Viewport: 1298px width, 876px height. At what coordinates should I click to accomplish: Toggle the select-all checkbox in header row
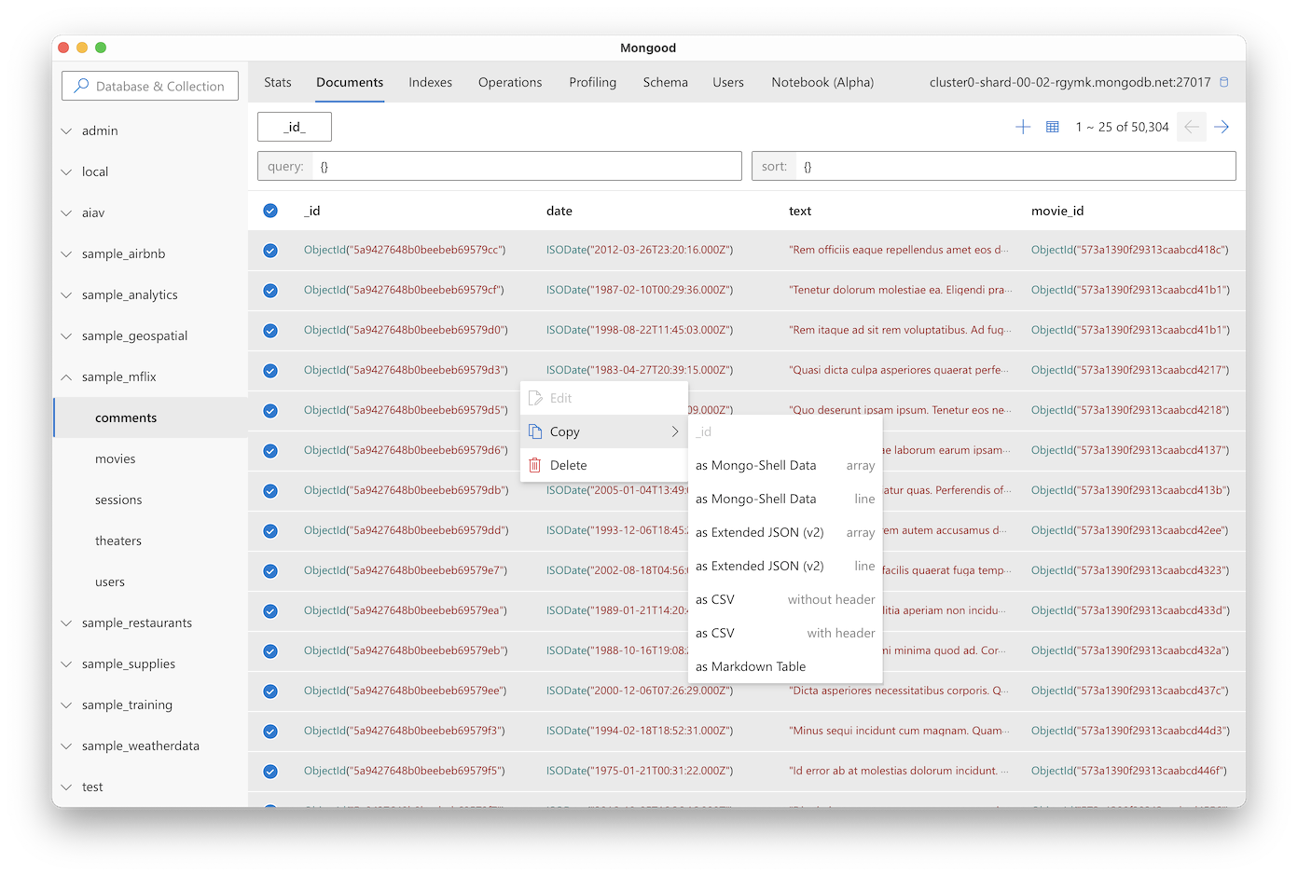click(x=270, y=211)
